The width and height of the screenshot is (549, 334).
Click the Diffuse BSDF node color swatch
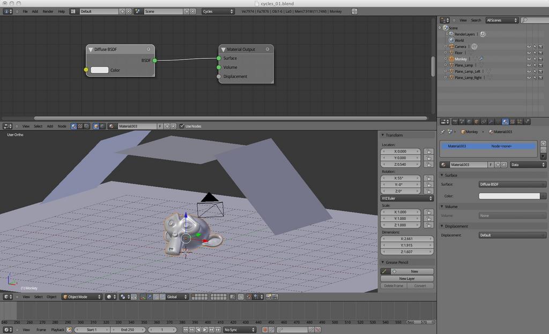click(x=99, y=70)
